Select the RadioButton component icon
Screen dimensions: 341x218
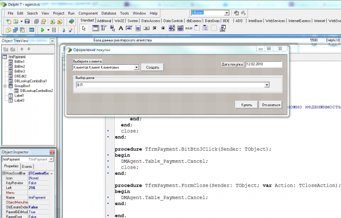163,28
